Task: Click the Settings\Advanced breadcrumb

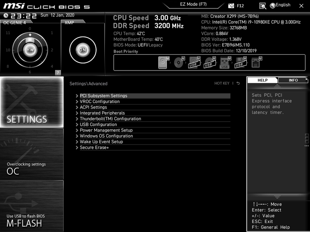Action: click(88, 84)
